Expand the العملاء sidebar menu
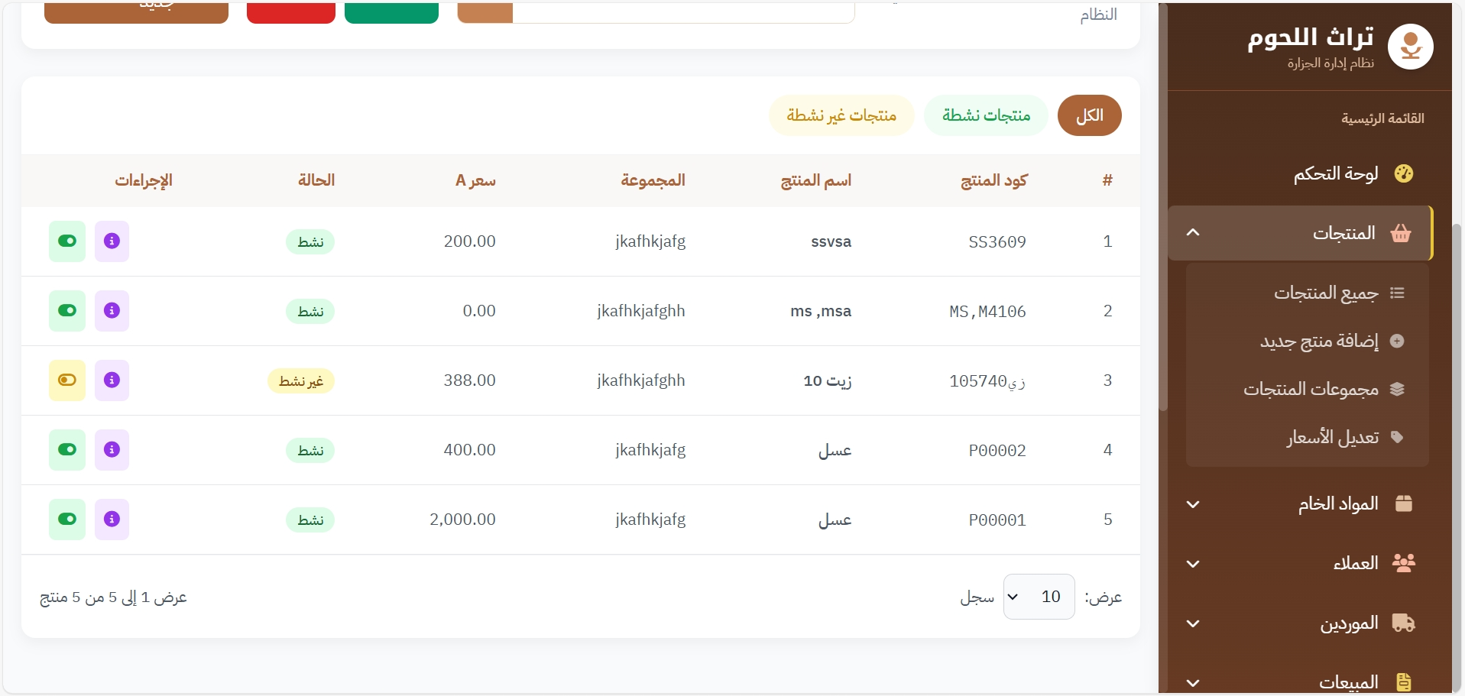1465x696 pixels. click(1193, 564)
